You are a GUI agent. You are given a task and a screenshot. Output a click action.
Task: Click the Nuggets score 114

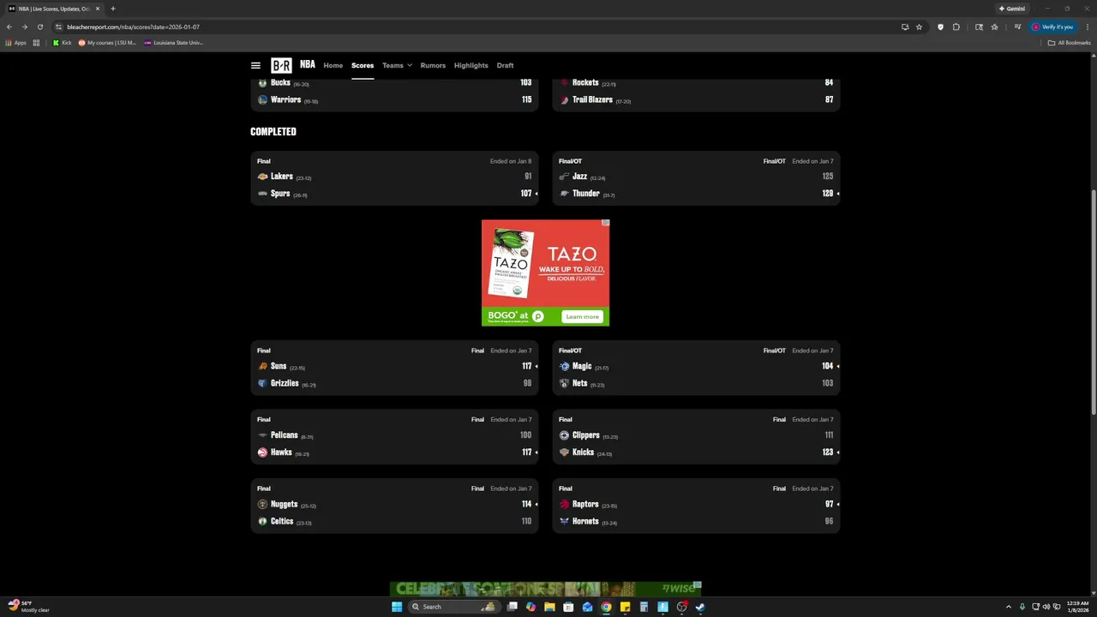(x=526, y=504)
